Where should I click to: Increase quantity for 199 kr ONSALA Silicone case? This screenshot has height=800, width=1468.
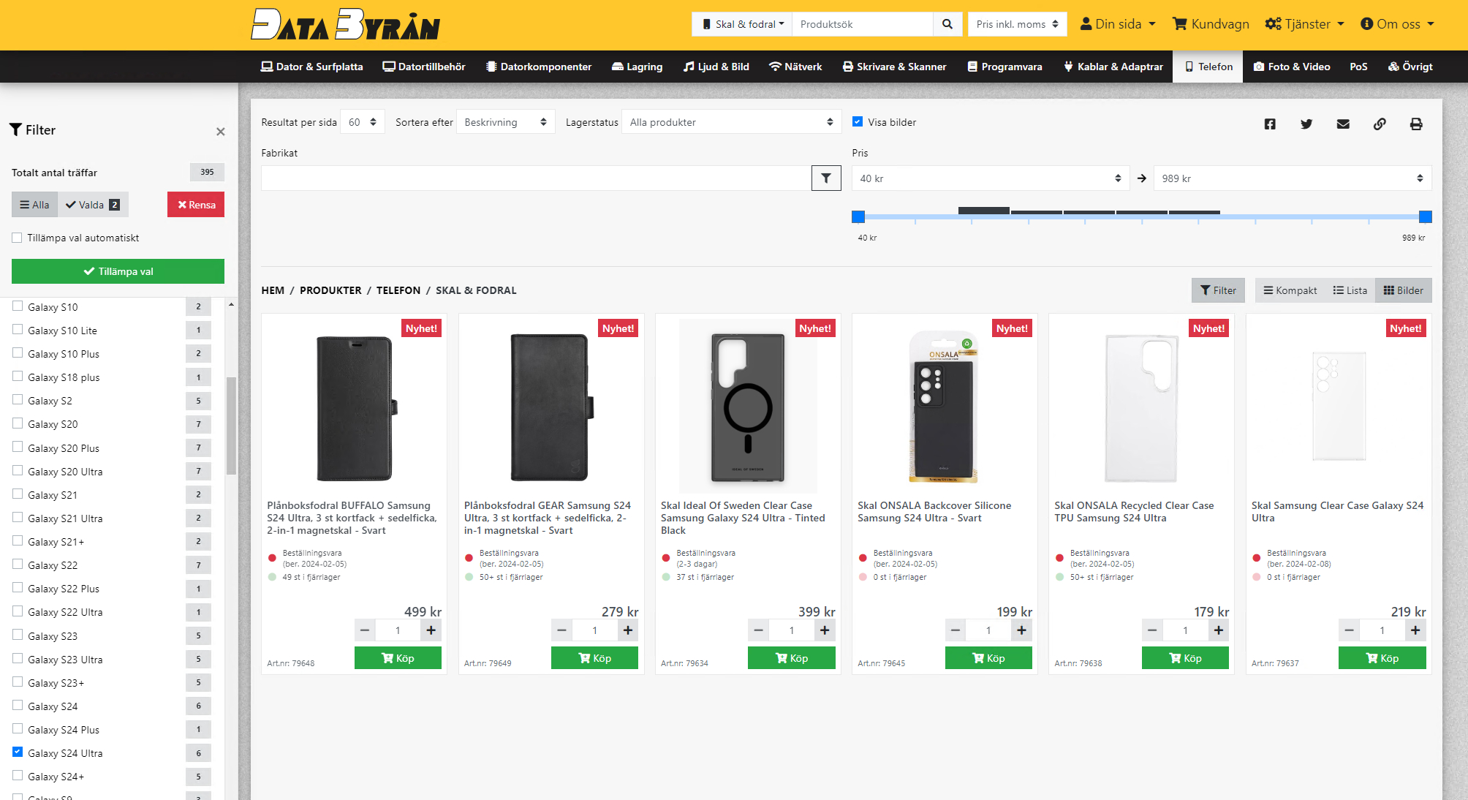pos(1022,630)
